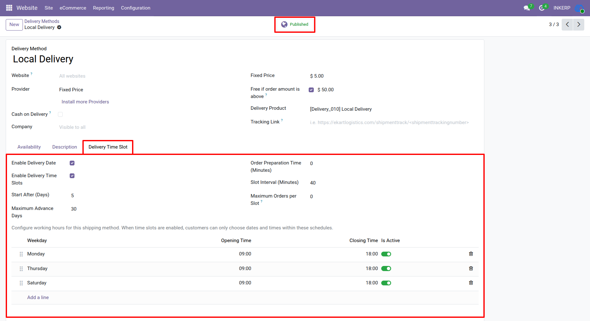Select the Delivery Time Slot tab
590x321 pixels.
108,147
